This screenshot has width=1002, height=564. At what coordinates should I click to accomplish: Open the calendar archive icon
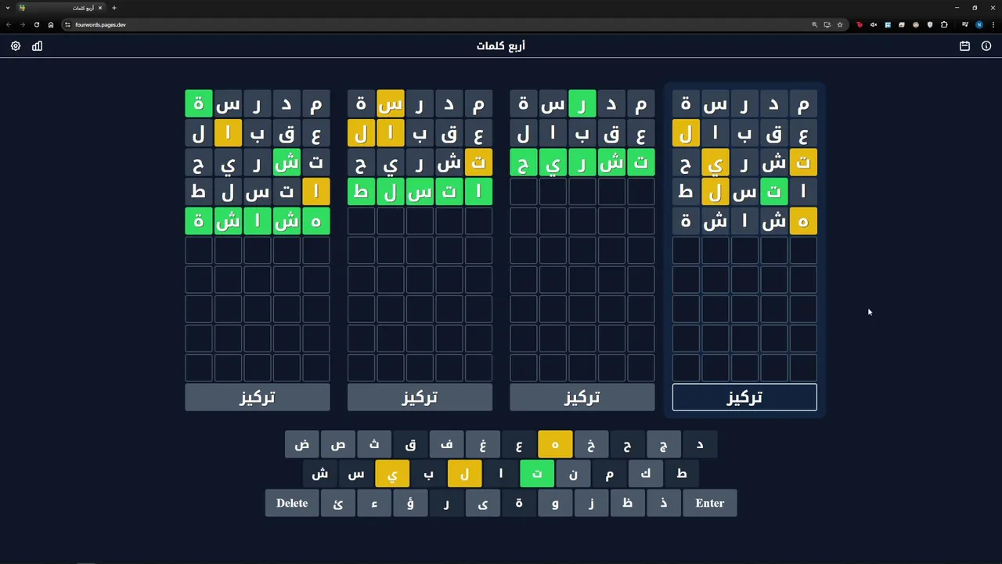pos(964,46)
